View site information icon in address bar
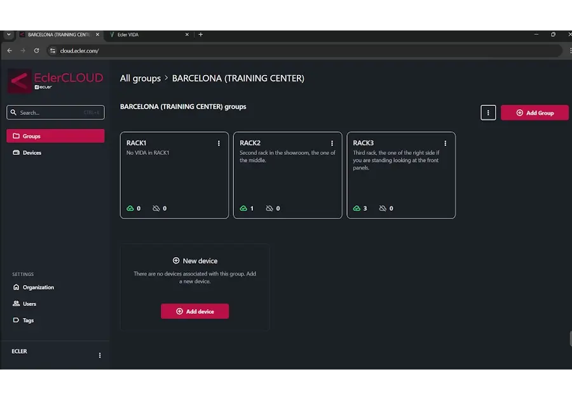 click(53, 51)
